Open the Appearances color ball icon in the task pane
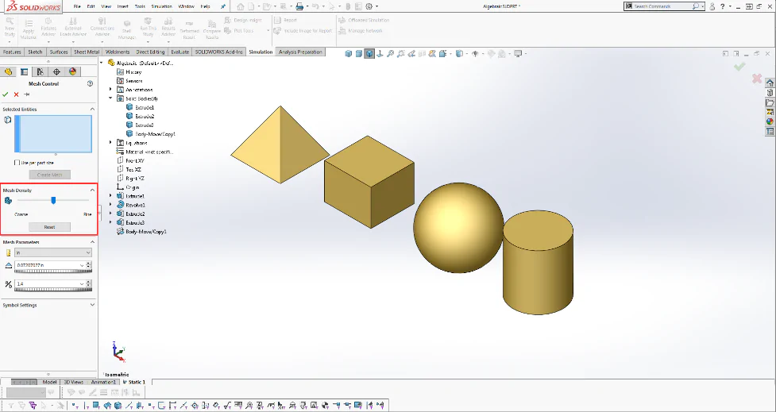Image resolution: width=776 pixels, height=412 pixels. coord(770,121)
